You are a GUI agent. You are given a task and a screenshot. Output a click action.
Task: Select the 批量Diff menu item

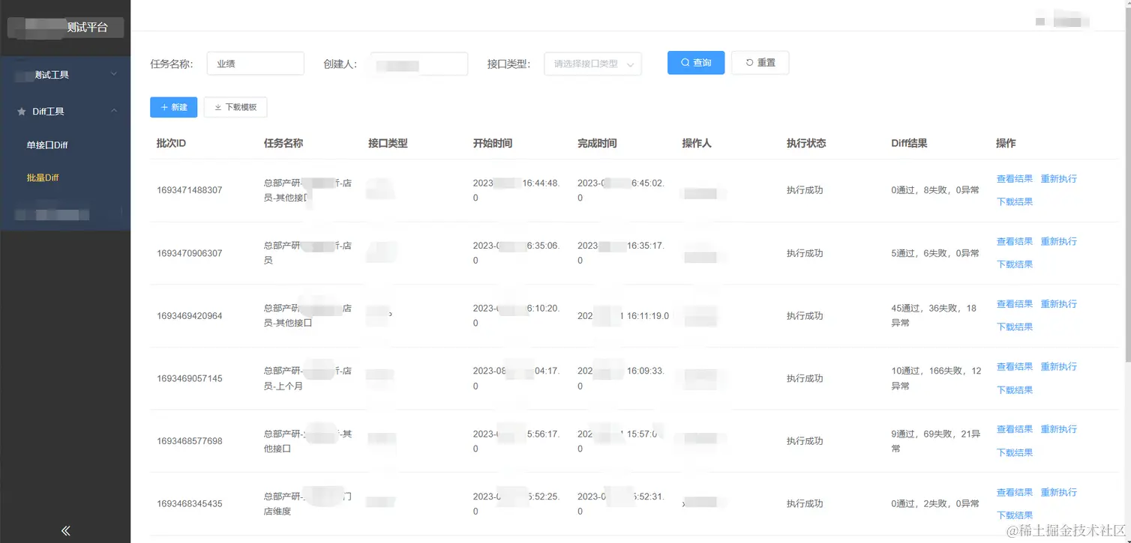coord(43,178)
